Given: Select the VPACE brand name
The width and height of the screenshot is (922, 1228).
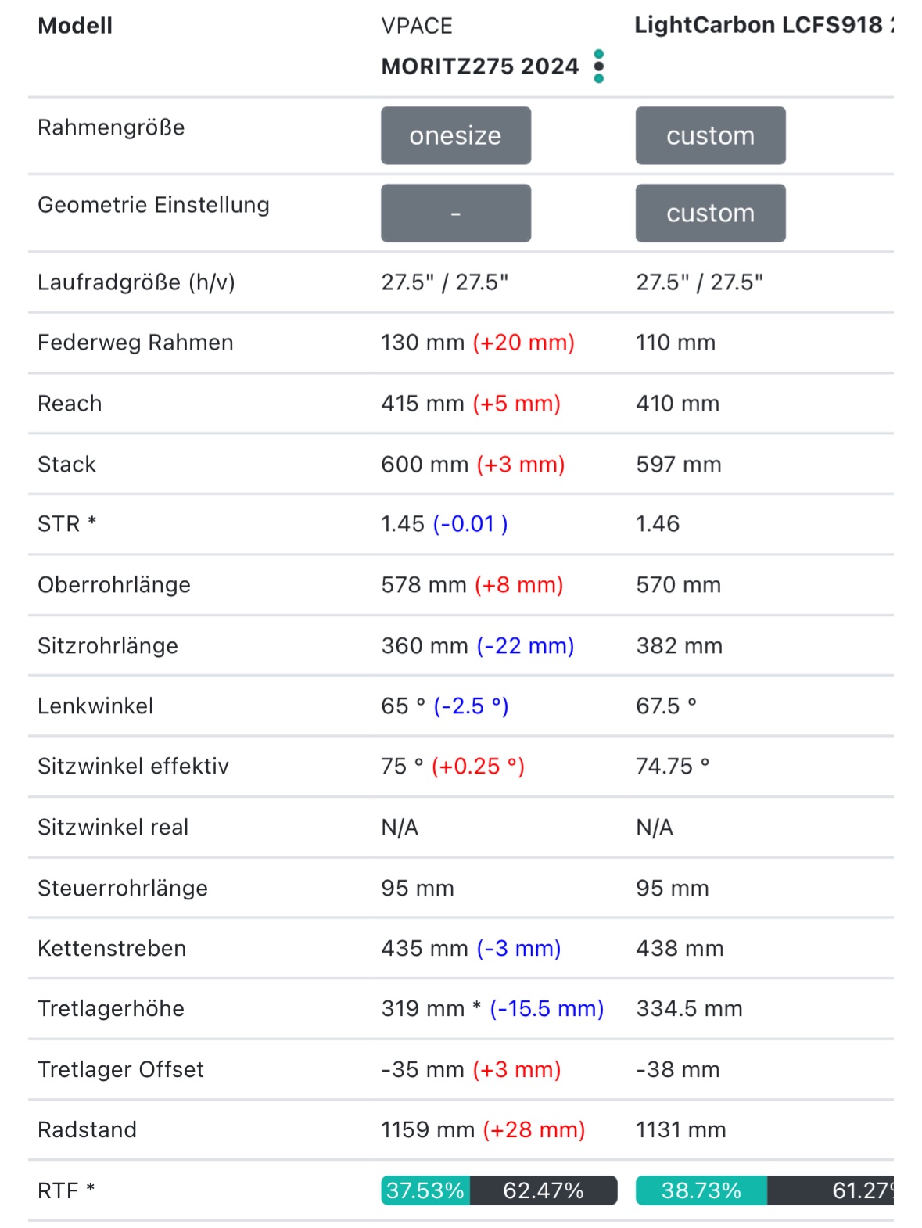Looking at the screenshot, I should 417,26.
